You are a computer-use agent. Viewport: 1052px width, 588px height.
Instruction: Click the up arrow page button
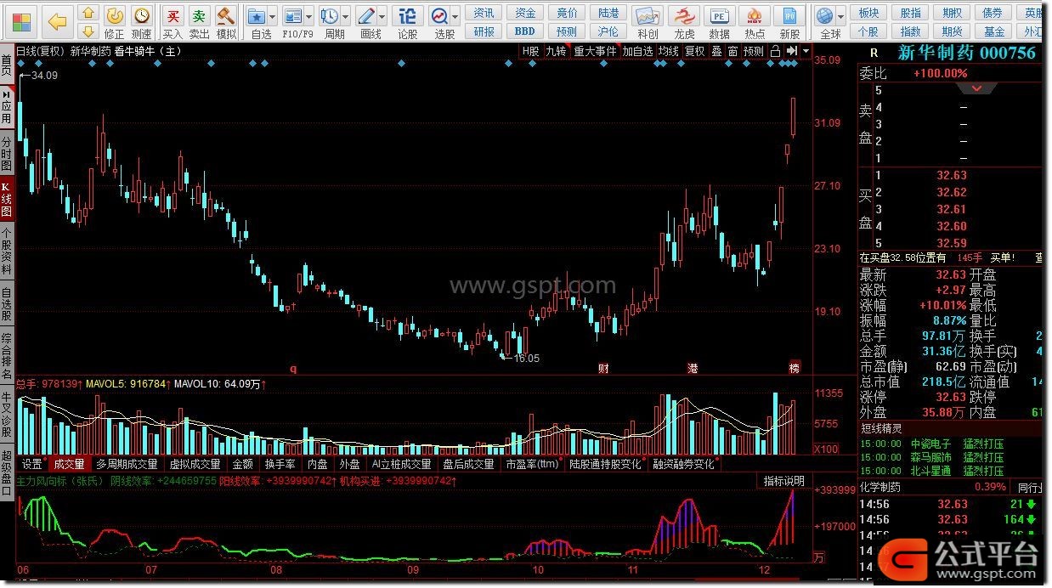tap(88, 14)
